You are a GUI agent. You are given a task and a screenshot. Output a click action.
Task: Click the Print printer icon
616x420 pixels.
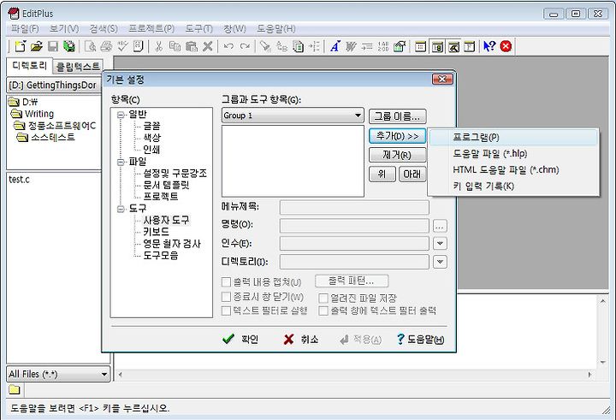tap(106, 46)
